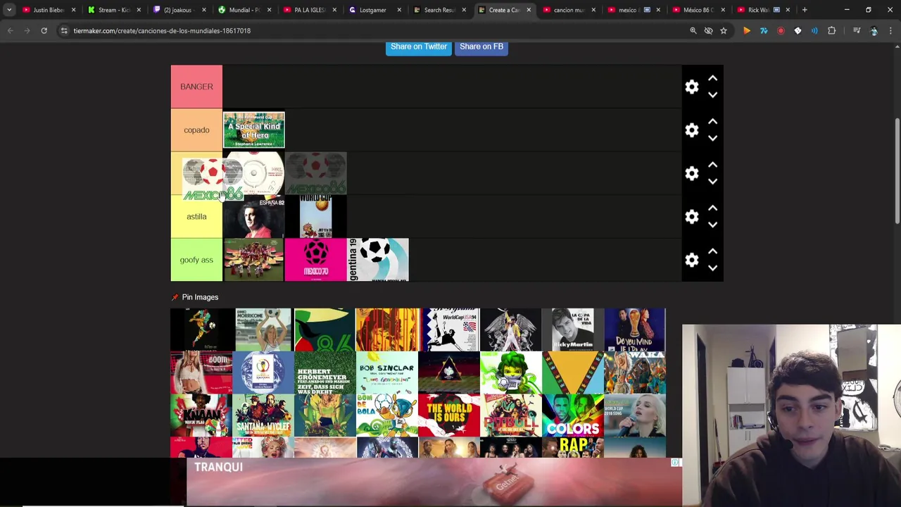Move goofy ass tier up with arrow

coord(712,251)
